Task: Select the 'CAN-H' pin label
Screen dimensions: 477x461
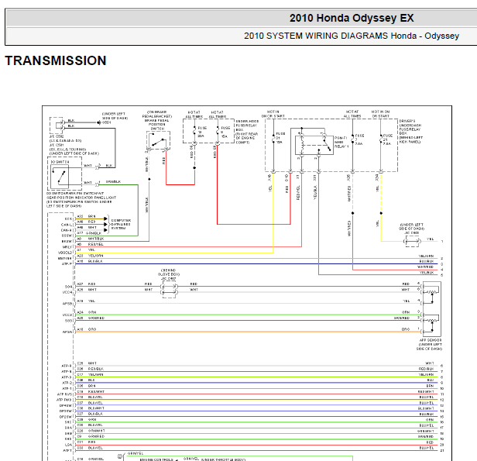Action: (67, 230)
